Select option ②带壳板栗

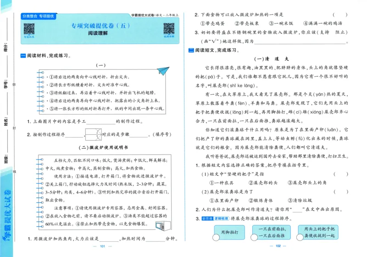[247, 23]
